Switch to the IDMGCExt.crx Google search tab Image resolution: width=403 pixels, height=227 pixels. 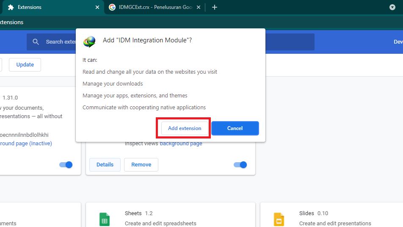[155, 7]
